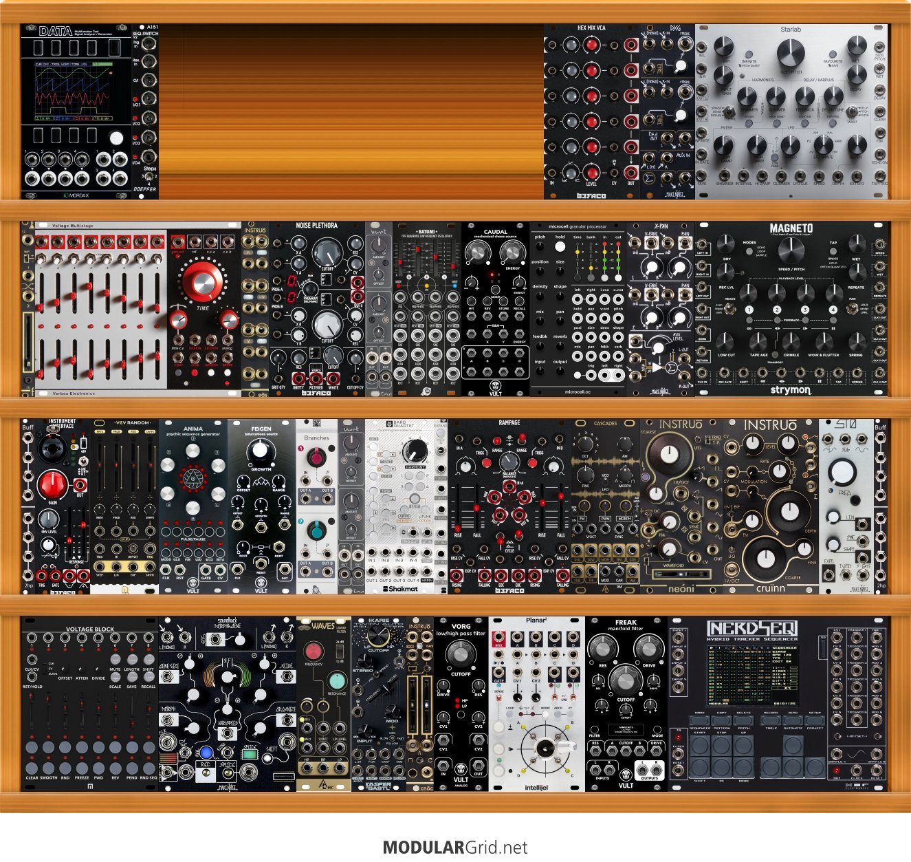Select the Vult Freak manifold filter module

(x=626, y=704)
